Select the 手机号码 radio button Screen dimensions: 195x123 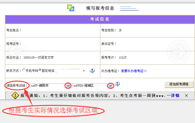[24, 70]
